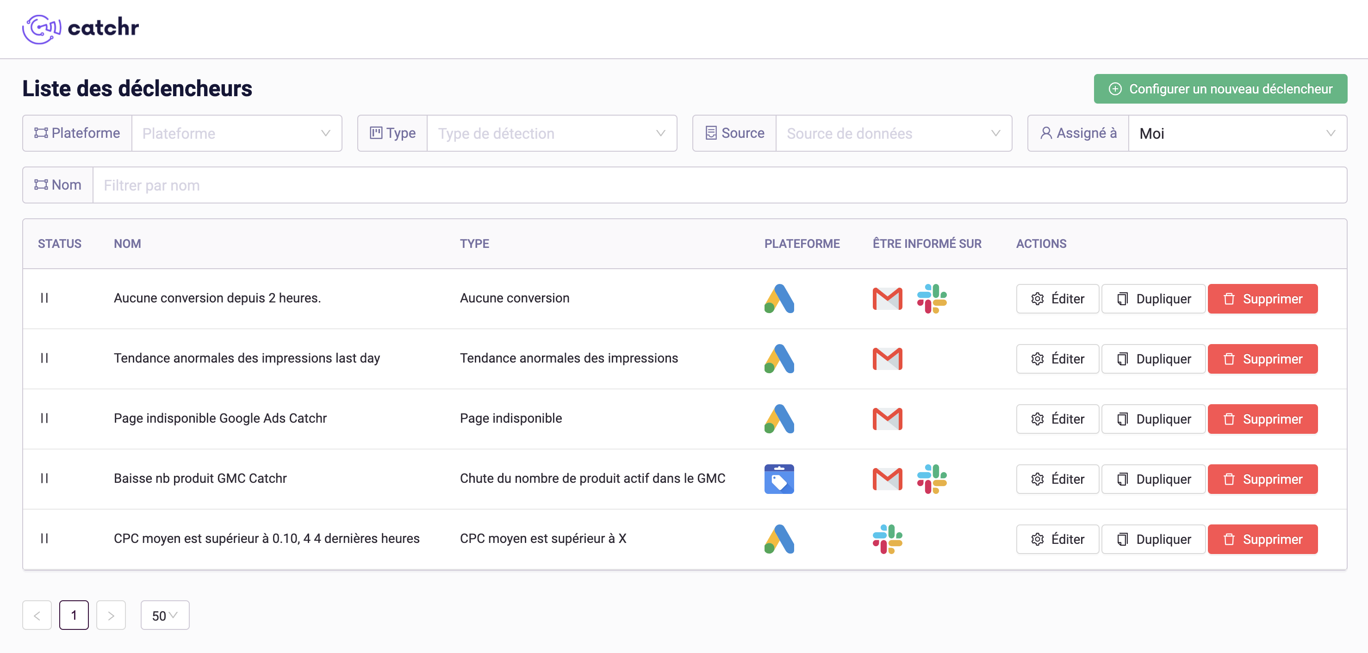The width and height of the screenshot is (1368, 653).
Task: Click Slack icon in Aucune conversion row
Action: [x=932, y=299]
